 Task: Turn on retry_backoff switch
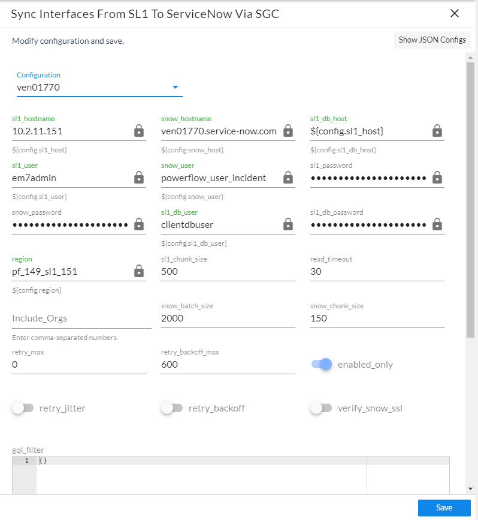(x=172, y=408)
